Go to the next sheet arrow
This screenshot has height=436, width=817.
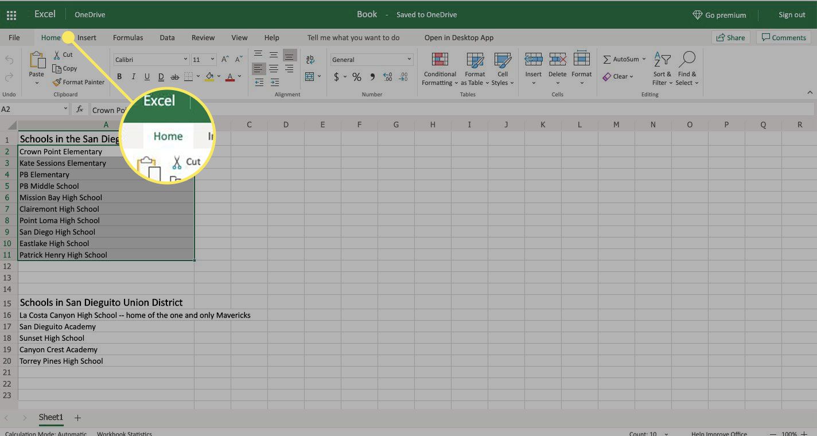pos(25,418)
